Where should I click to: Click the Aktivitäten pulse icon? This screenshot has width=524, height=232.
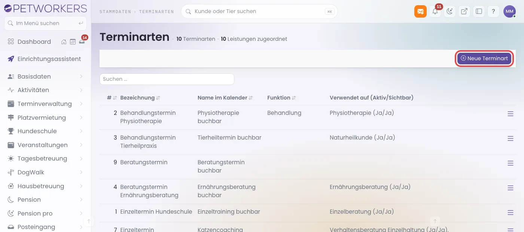point(11,90)
